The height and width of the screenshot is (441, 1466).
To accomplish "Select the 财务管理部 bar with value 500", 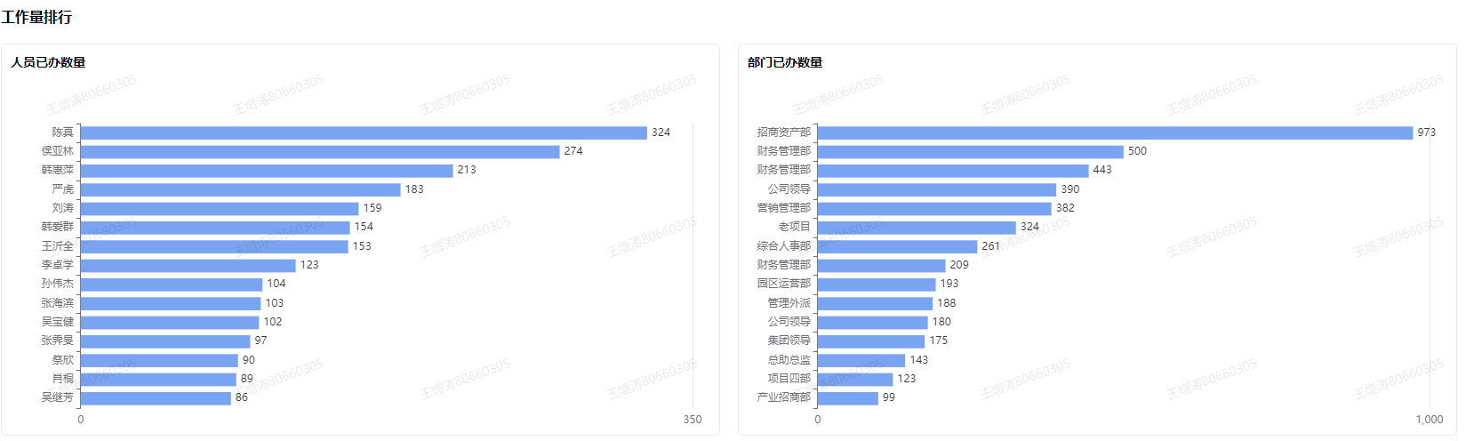I will (970, 151).
